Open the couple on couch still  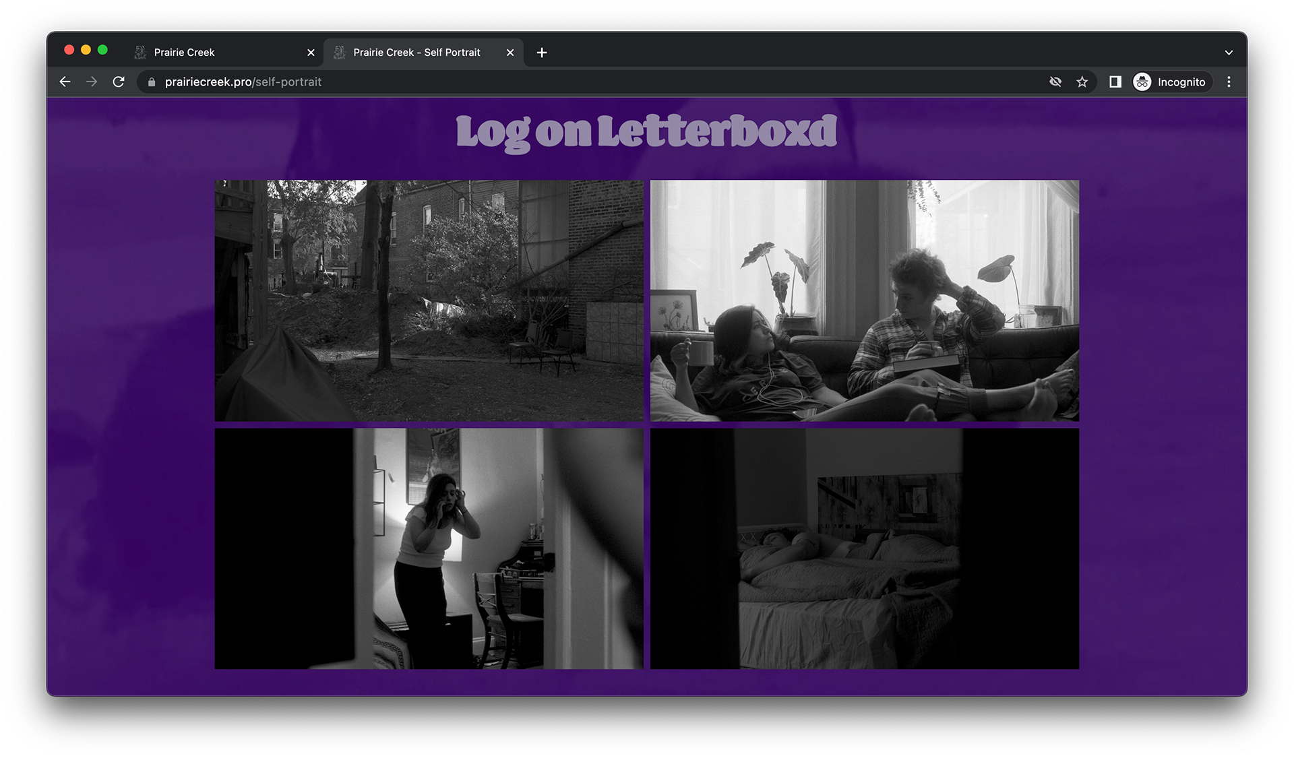click(865, 301)
